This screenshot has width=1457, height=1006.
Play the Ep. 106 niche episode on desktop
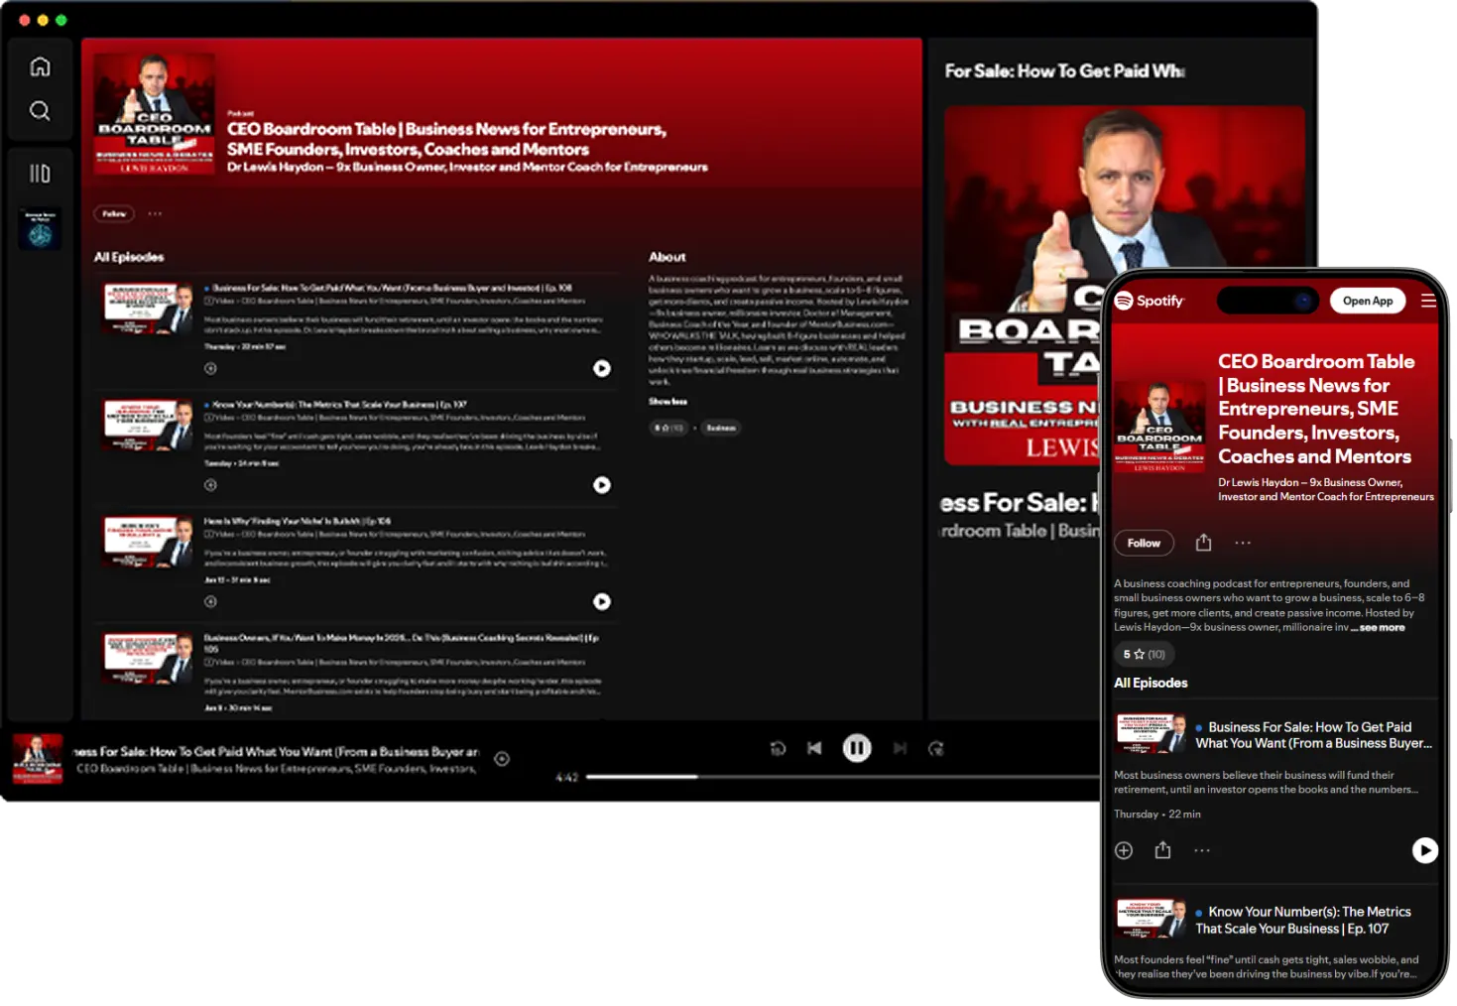pyautogui.click(x=602, y=601)
